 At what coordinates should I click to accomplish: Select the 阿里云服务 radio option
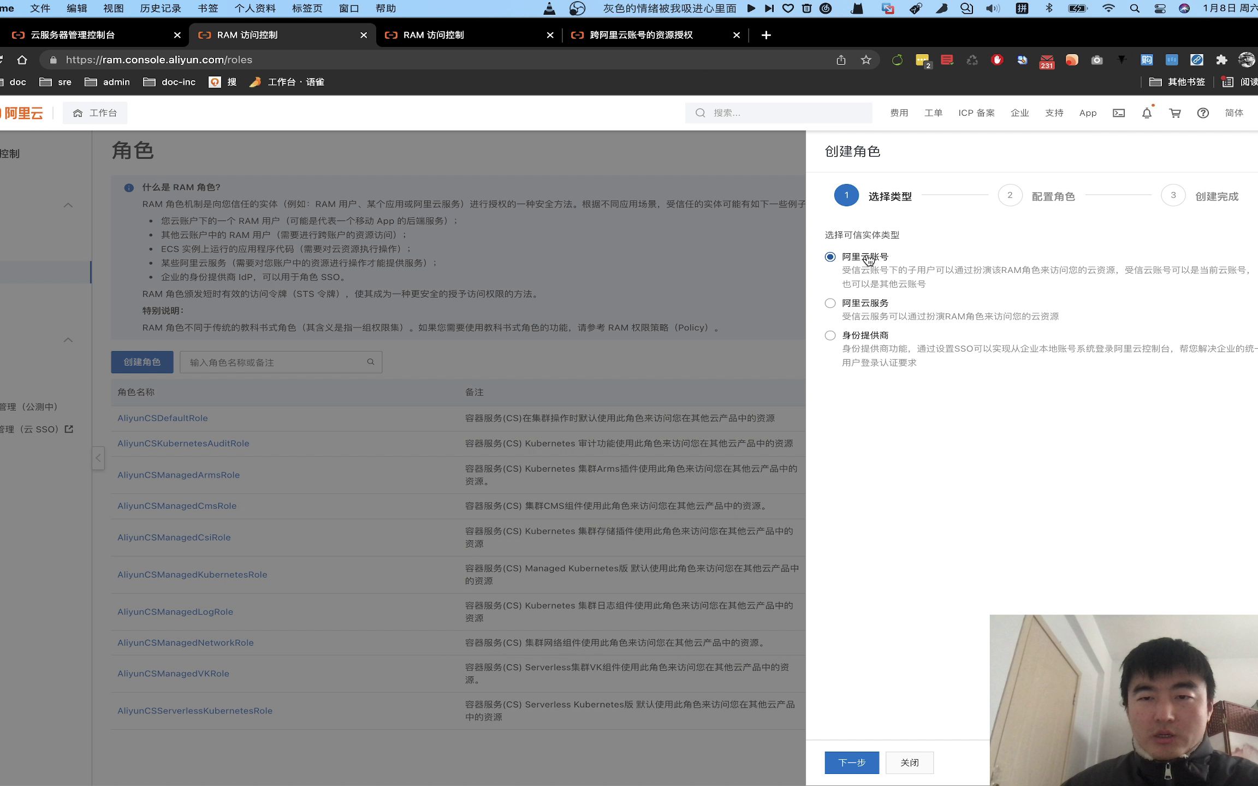coord(830,303)
